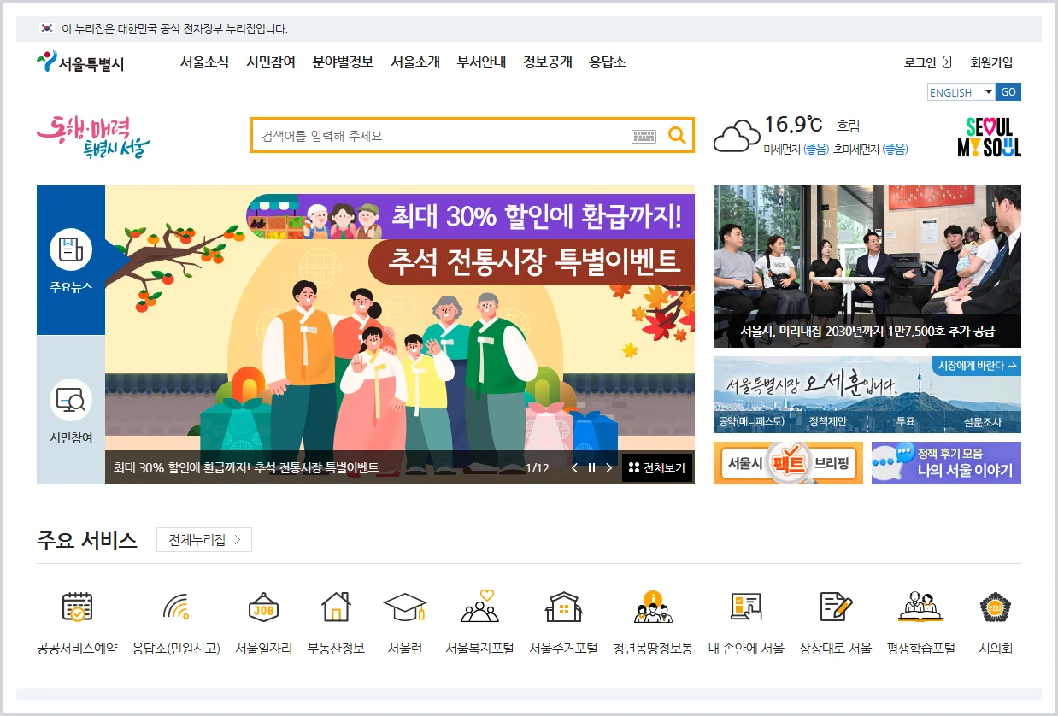Open the 부서안내 menu
Image resolution: width=1058 pixels, height=716 pixels.
pyautogui.click(x=481, y=62)
